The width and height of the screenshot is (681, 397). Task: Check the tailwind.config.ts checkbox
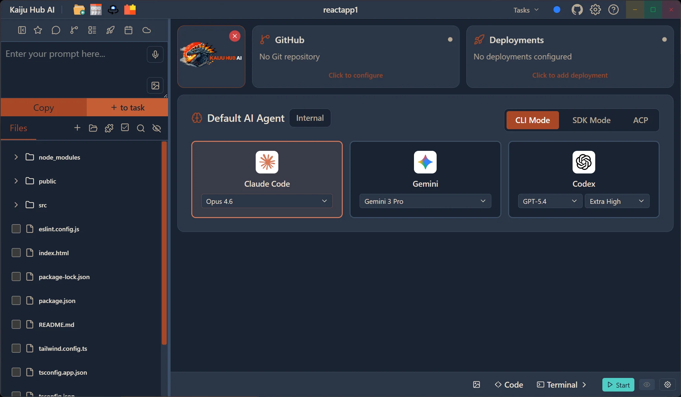[x=16, y=348]
